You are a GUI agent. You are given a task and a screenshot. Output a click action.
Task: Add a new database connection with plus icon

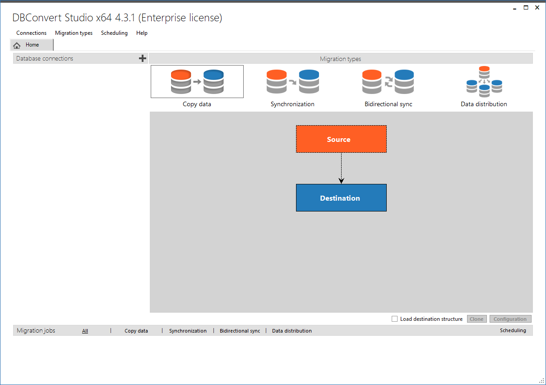(143, 58)
